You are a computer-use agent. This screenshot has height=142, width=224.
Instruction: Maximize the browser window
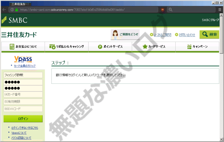[217, 3]
